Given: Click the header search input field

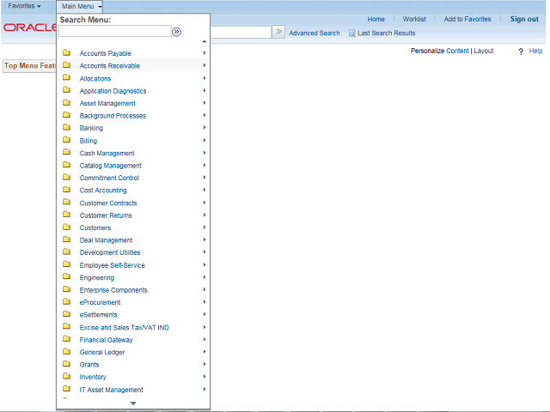Looking at the screenshot, I should click(x=241, y=32).
